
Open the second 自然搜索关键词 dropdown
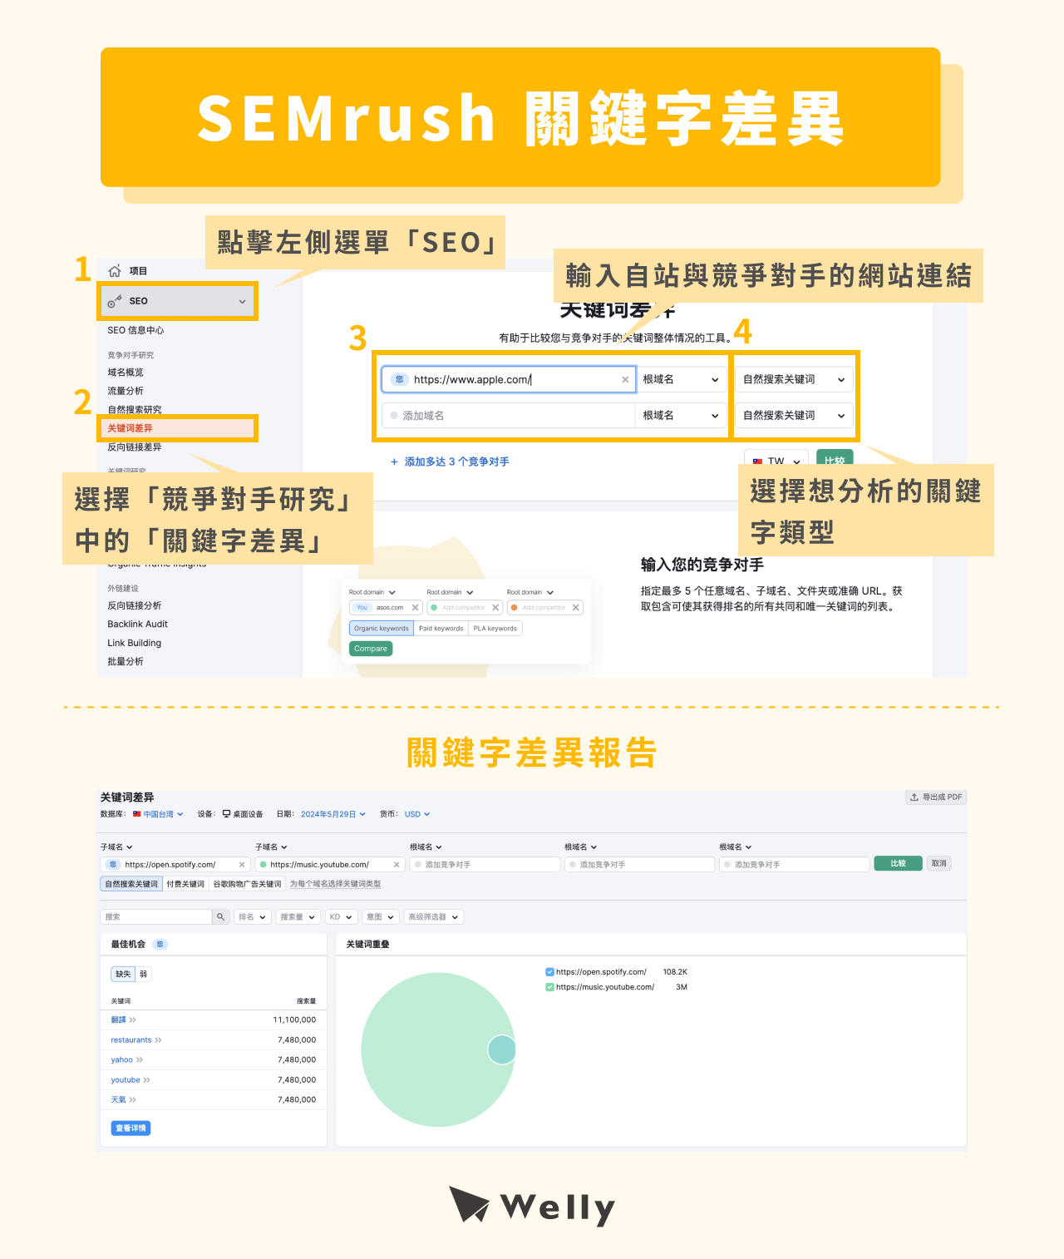click(794, 416)
